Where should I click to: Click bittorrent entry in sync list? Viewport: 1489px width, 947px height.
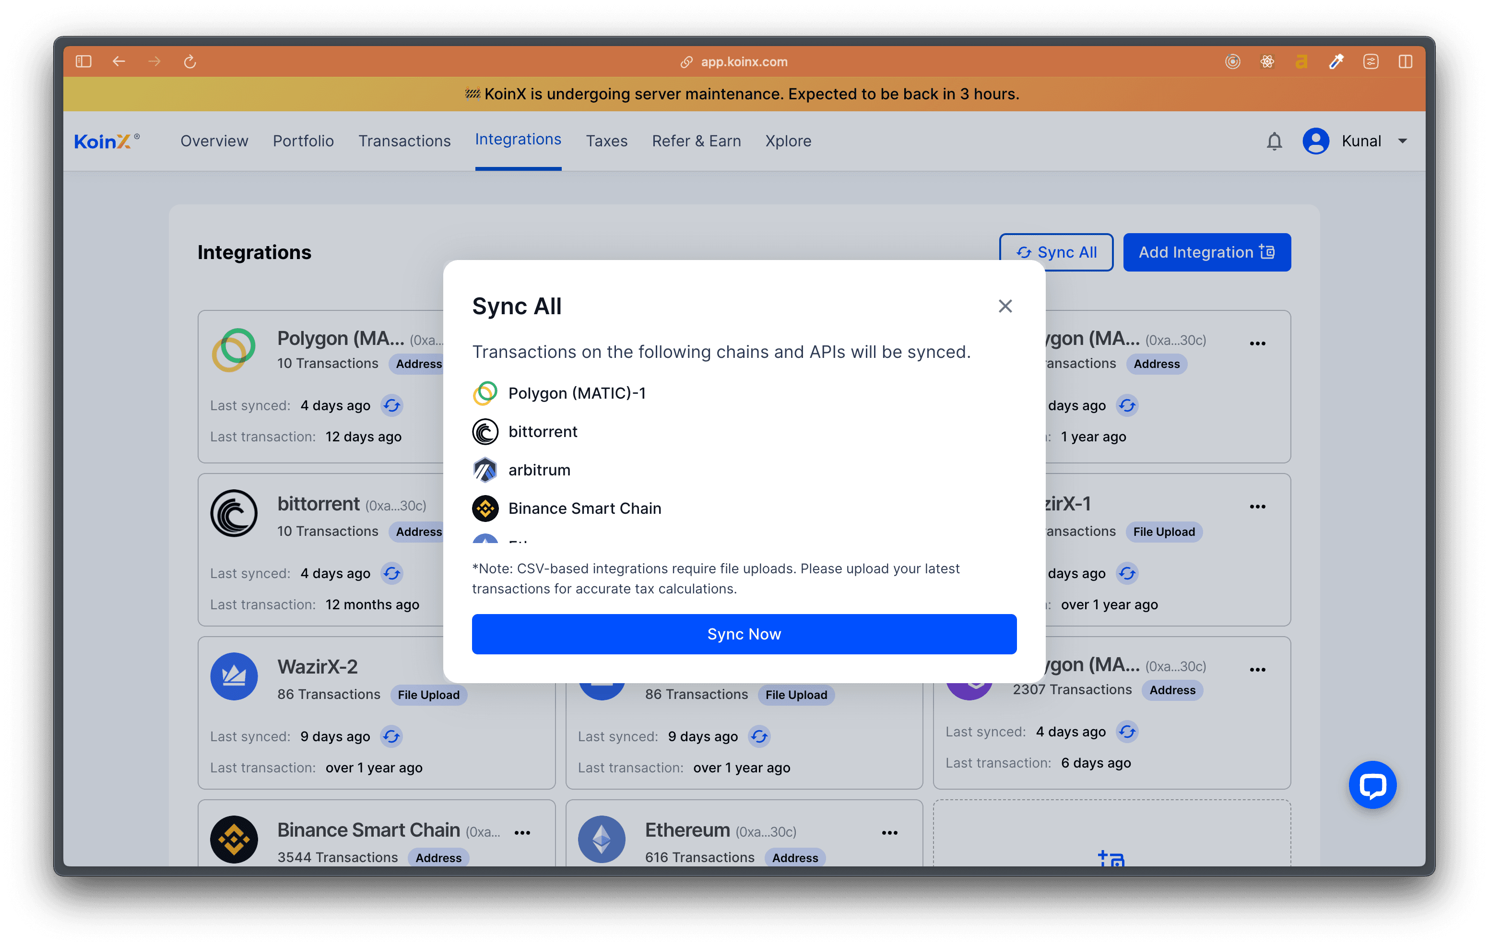(542, 432)
